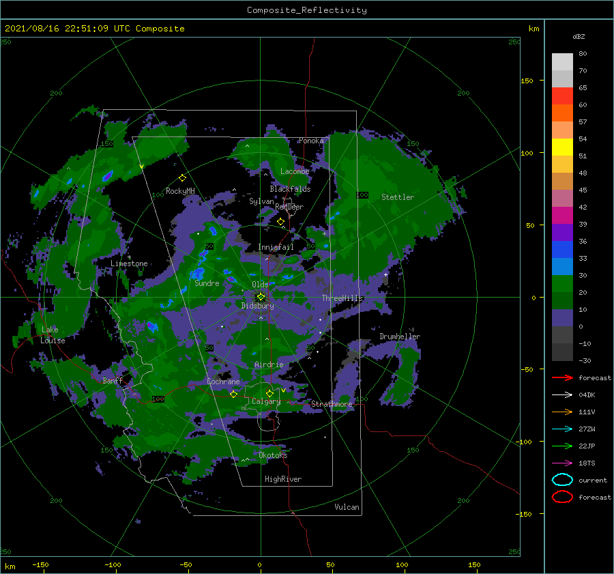Click the magenta 18TS arrow icon
The height and width of the screenshot is (574, 614).
click(562, 463)
